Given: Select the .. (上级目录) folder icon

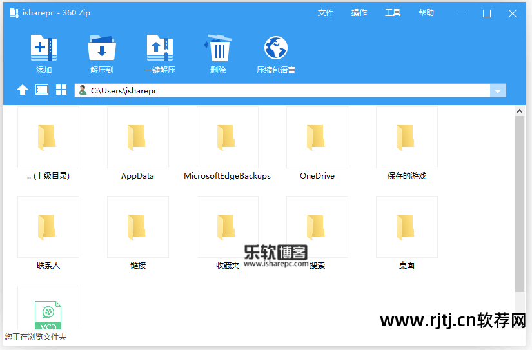Looking at the screenshot, I should point(46,137).
